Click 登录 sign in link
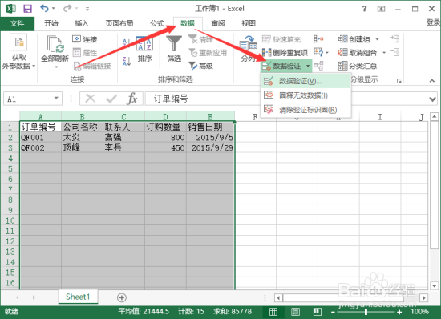Image resolution: width=441 pixels, height=319 pixels. 433,22
